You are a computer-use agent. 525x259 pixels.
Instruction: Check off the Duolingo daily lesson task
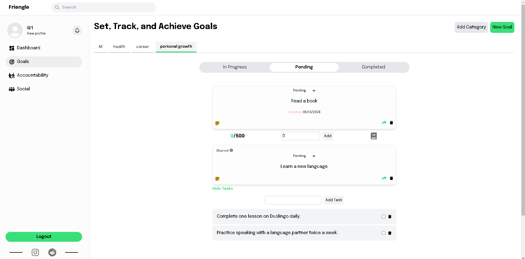pos(383,217)
